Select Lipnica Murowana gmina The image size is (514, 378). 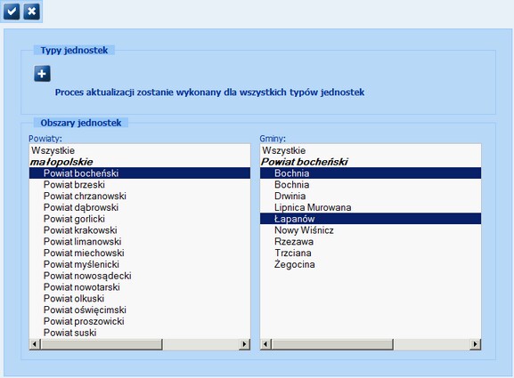tap(371, 207)
